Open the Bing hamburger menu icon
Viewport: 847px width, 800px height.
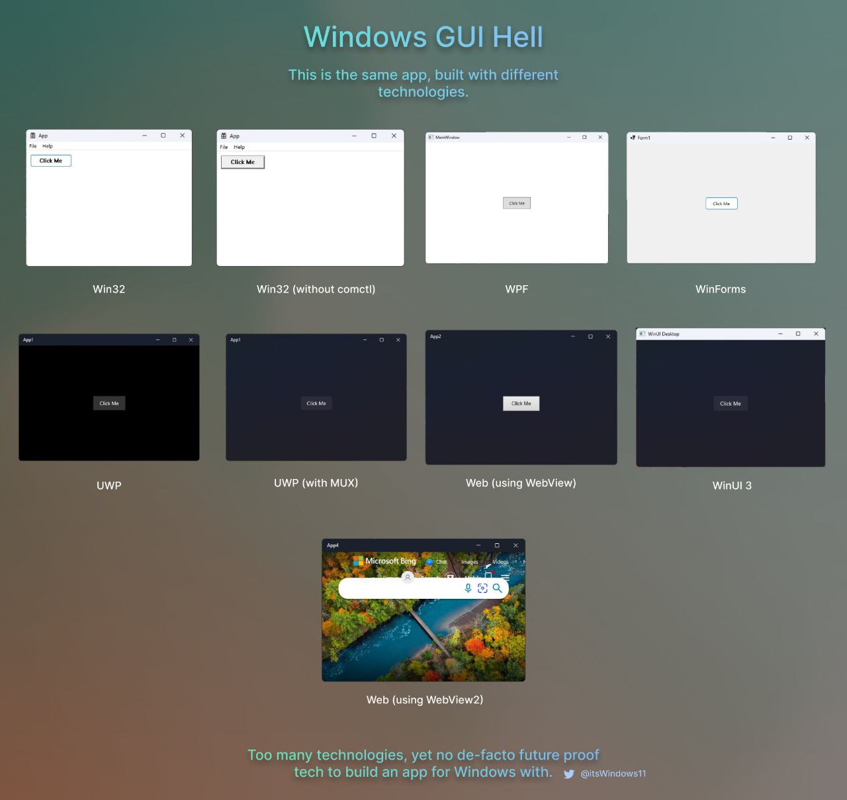coord(506,577)
